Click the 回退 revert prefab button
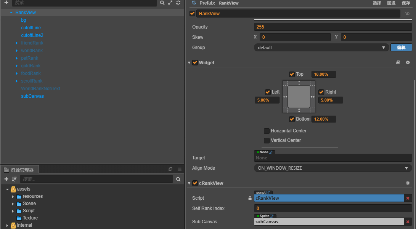The image size is (416, 229). (x=391, y=3)
